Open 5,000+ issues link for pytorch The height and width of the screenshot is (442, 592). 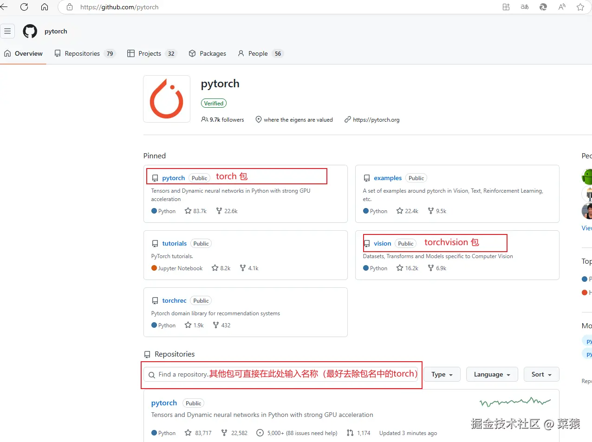296,433
